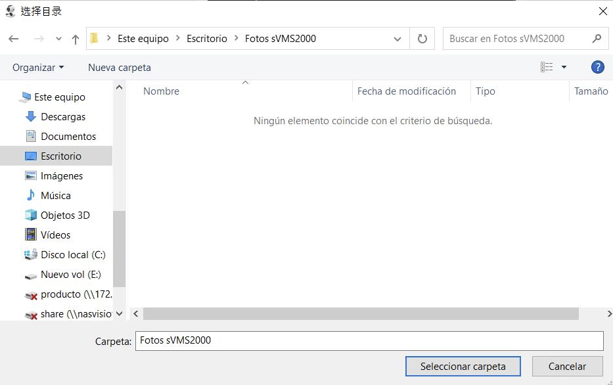Select the Objetos 3D folder icon
Screen dimensions: 613x385
point(32,215)
